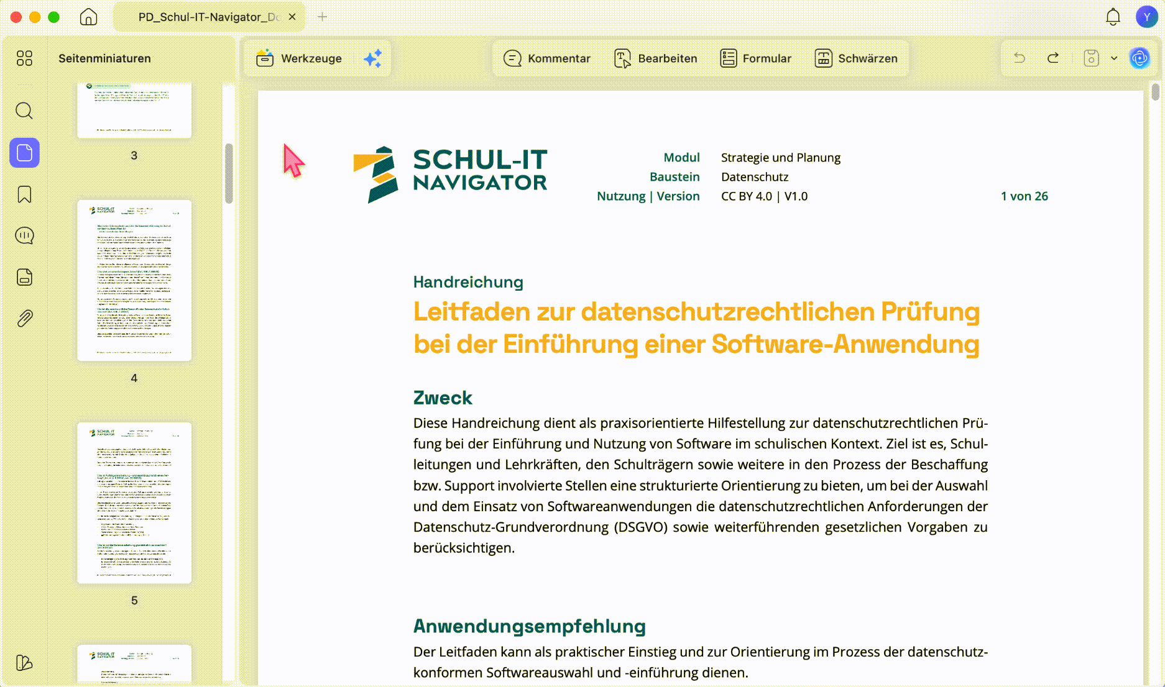
Task: Select the page thumbnails panel icon
Action: 24,153
